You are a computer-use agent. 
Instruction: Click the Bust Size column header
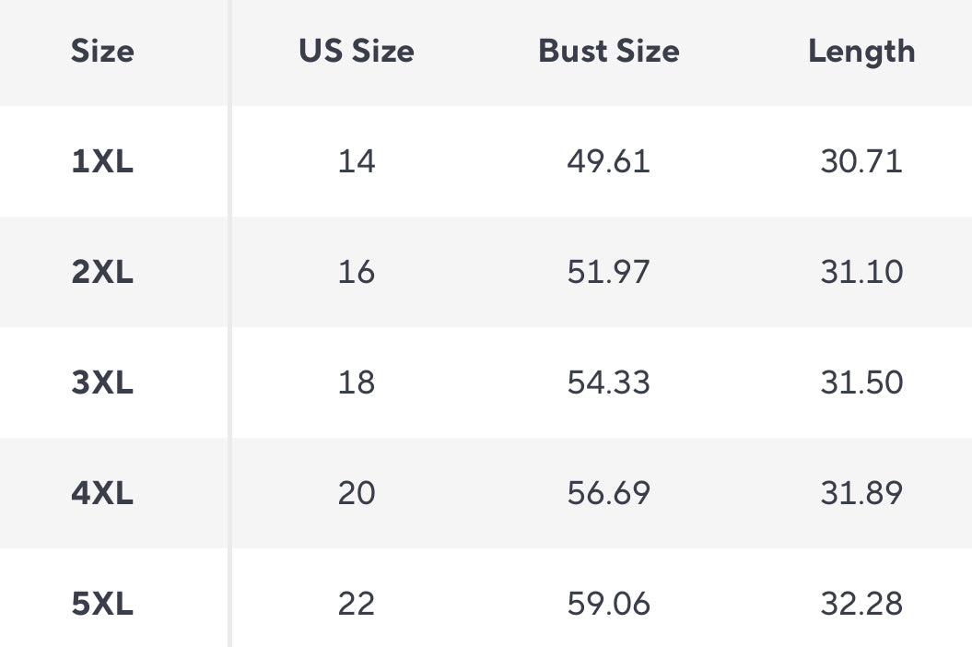coord(609,51)
